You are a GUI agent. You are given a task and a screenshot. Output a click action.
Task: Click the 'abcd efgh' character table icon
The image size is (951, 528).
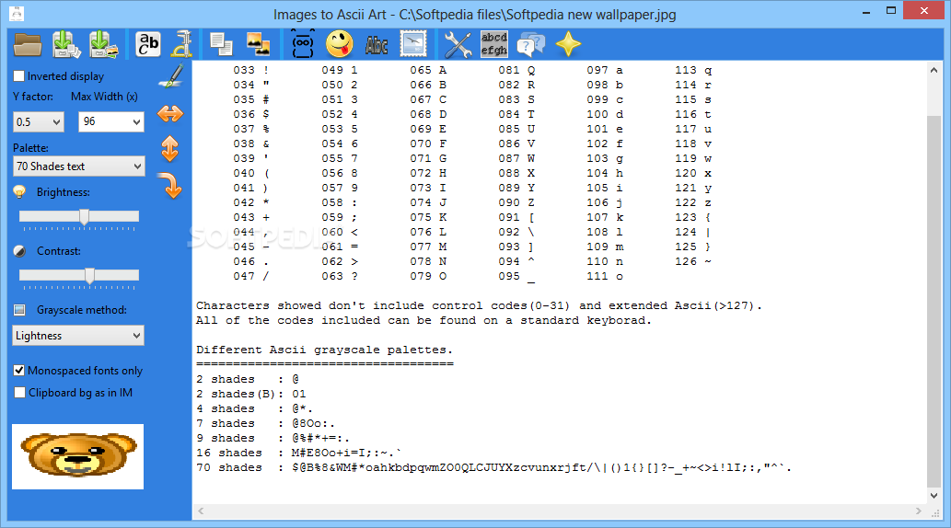coord(494,43)
